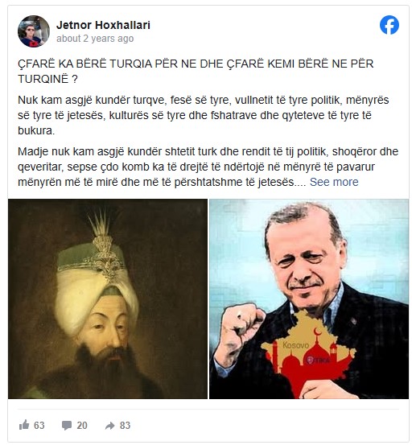This screenshot has height=445, width=412.
Task: Click the Kosovo label on the map
Action: pos(295,345)
